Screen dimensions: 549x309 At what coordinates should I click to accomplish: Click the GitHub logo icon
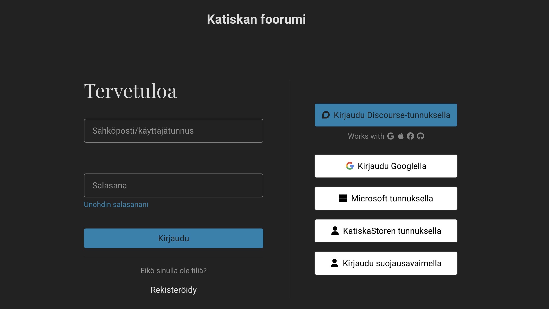coord(421,136)
